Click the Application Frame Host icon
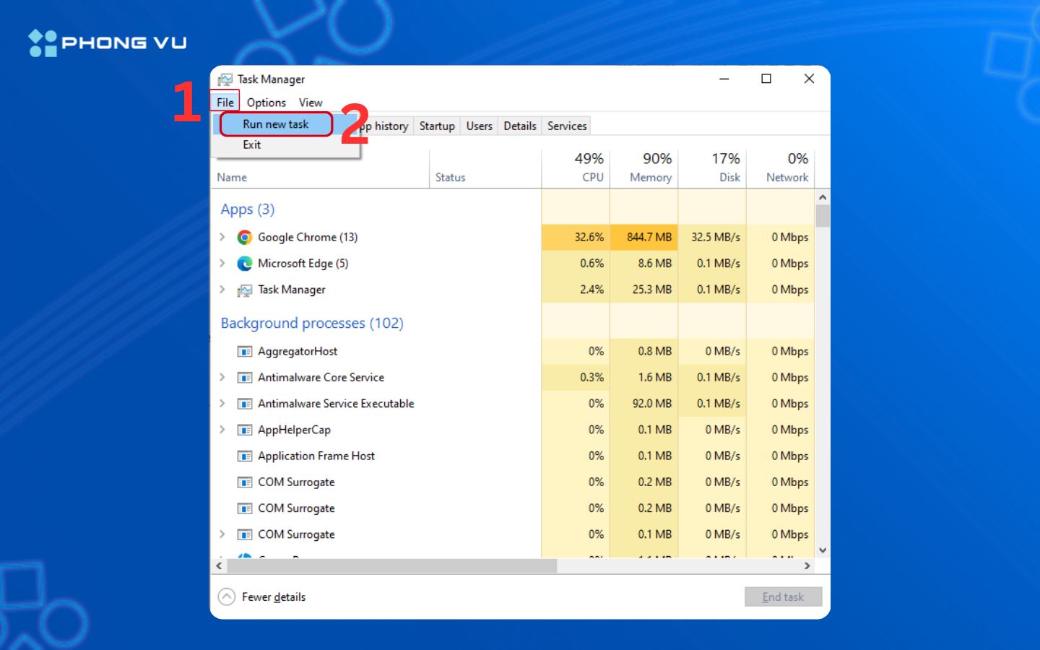Image resolution: width=1040 pixels, height=650 pixels. point(245,456)
